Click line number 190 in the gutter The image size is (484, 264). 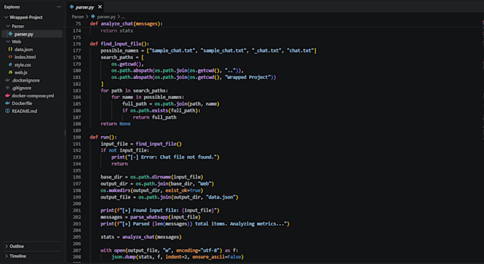click(77, 137)
